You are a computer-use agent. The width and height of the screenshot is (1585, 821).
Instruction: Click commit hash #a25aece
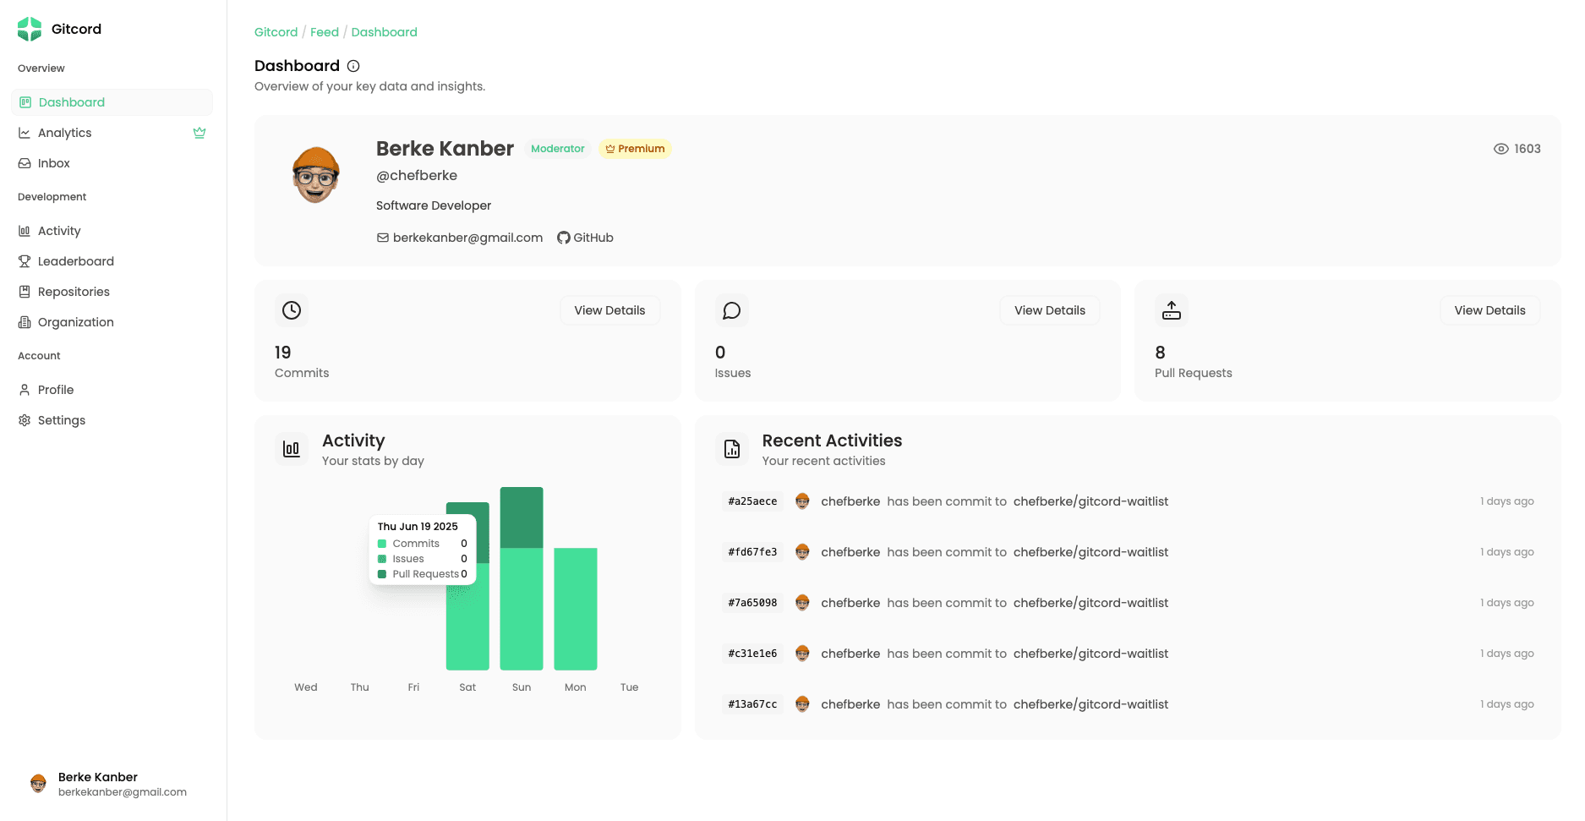point(752,501)
